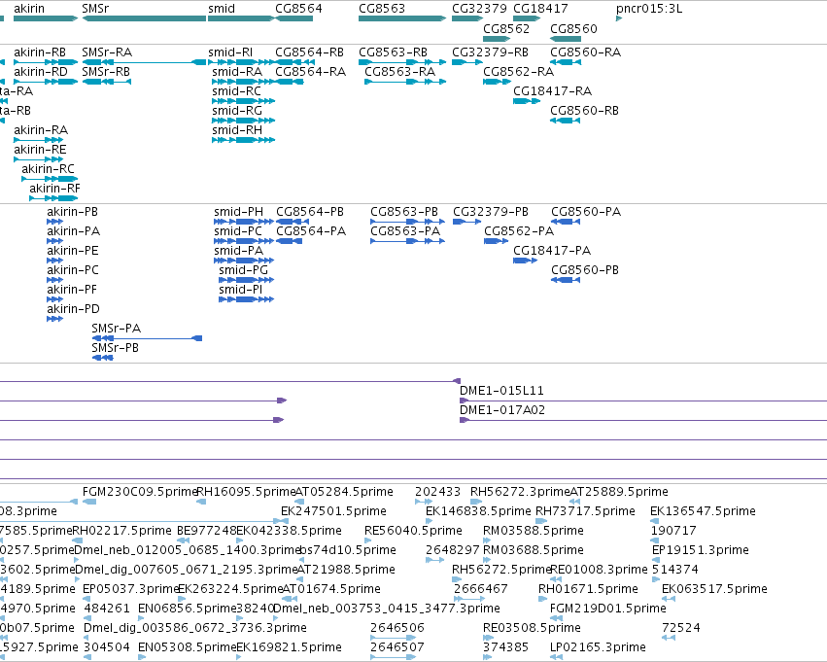Click the CG32379 gene label
This screenshot has width=827, height=662.
pyautogui.click(x=479, y=9)
